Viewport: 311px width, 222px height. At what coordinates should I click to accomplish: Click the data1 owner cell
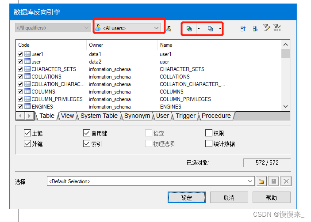pyautogui.click(x=95, y=54)
